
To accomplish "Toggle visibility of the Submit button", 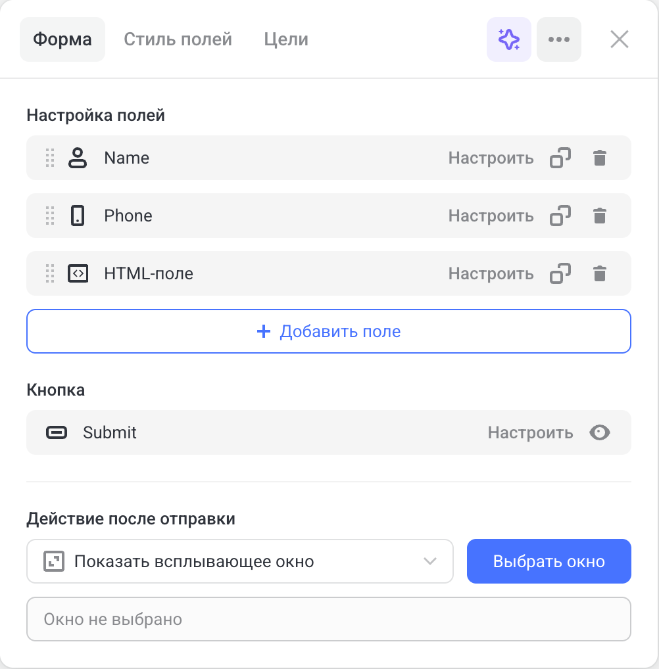I will coord(599,432).
